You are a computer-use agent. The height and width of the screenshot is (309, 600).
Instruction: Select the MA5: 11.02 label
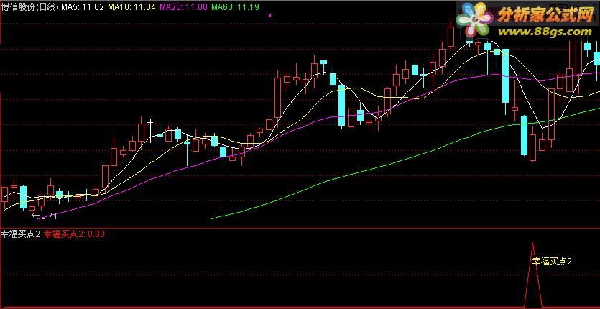click(82, 7)
